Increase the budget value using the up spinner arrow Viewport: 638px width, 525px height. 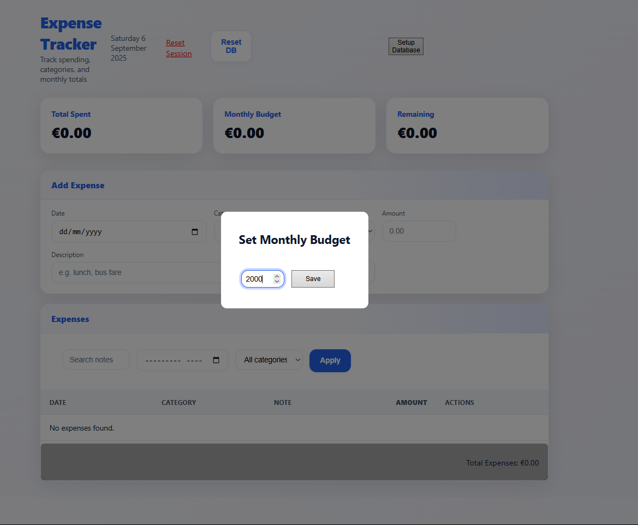(x=277, y=276)
